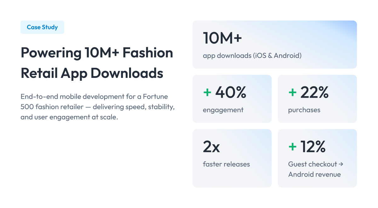Screen dimensions: 378x208
Task: Click the End-to-end mobile development description paragraph
Action: [x=98, y=107]
